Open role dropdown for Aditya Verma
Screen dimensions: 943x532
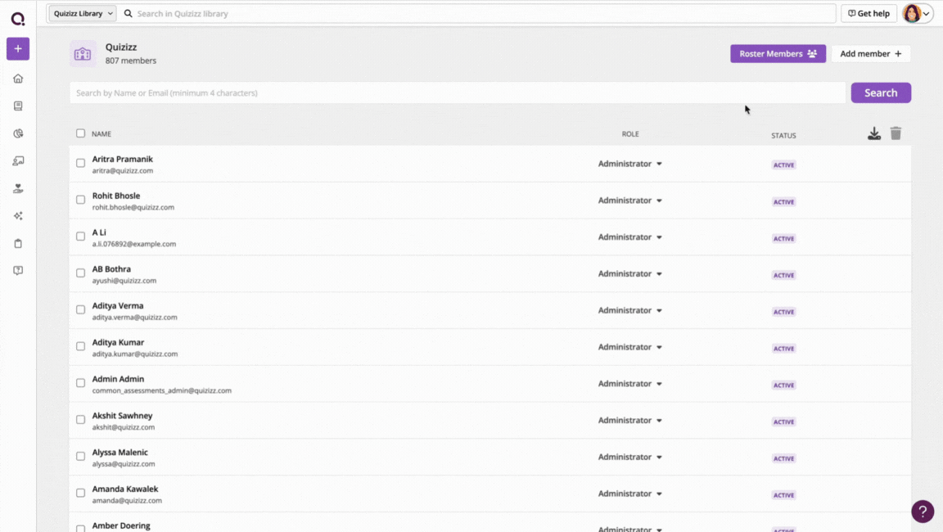coord(629,310)
